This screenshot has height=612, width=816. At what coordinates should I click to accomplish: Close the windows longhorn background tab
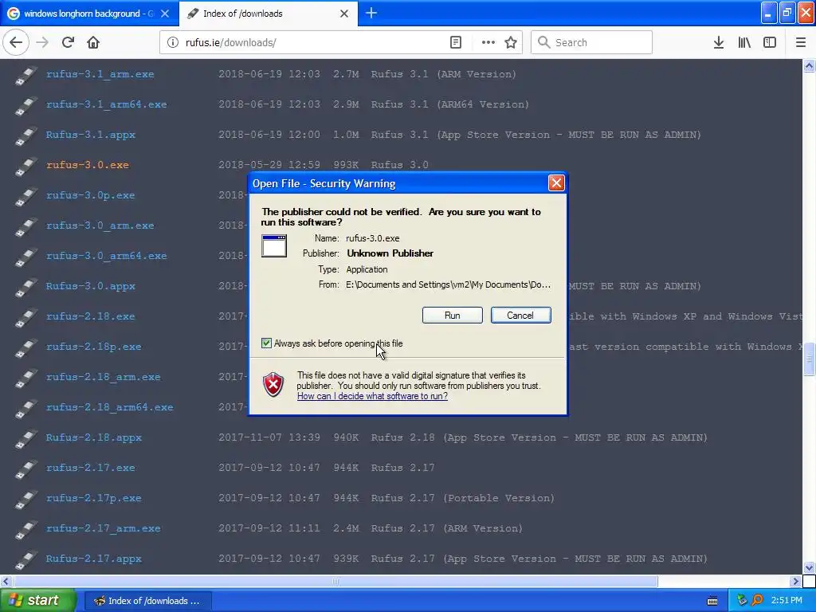click(165, 14)
